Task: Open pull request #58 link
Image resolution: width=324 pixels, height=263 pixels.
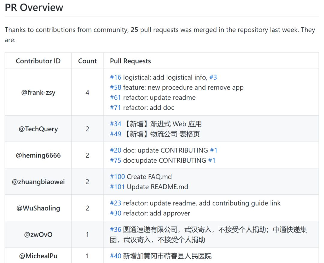Action: pos(115,87)
